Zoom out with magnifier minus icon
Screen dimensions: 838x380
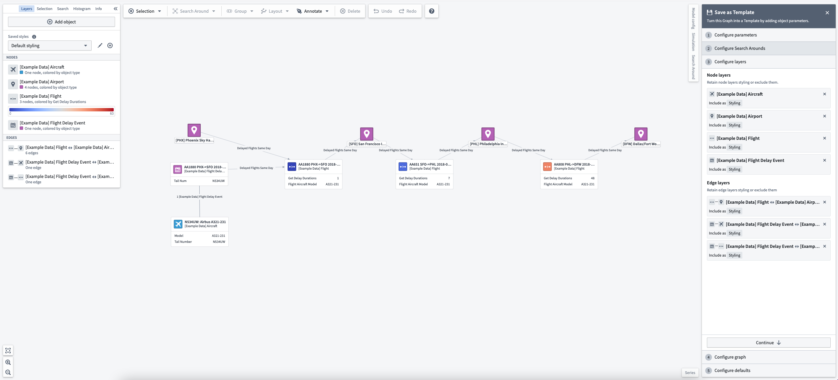[x=8, y=372]
